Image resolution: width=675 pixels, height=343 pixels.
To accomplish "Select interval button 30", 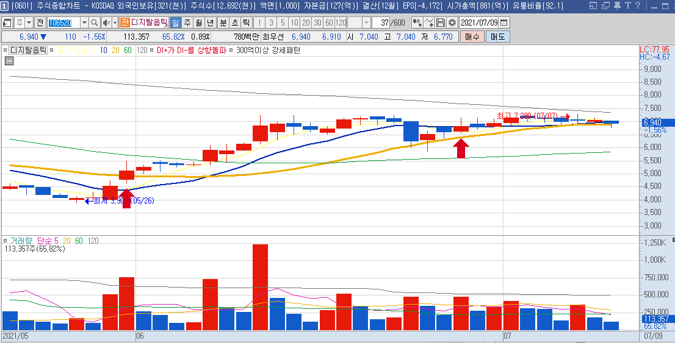I will pos(317,23).
